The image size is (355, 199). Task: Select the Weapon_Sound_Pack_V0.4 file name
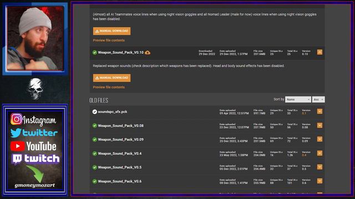click(x=120, y=154)
